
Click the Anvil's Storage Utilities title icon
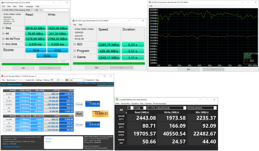(x=2, y=76)
